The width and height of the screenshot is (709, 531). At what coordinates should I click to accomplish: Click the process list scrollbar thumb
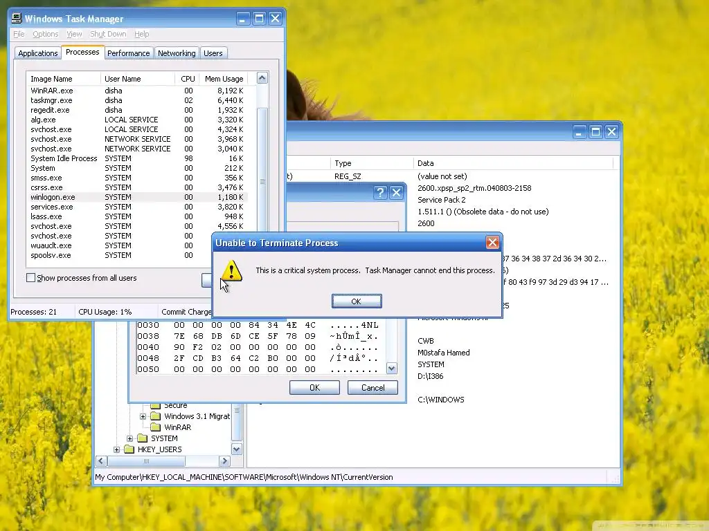(x=262, y=180)
